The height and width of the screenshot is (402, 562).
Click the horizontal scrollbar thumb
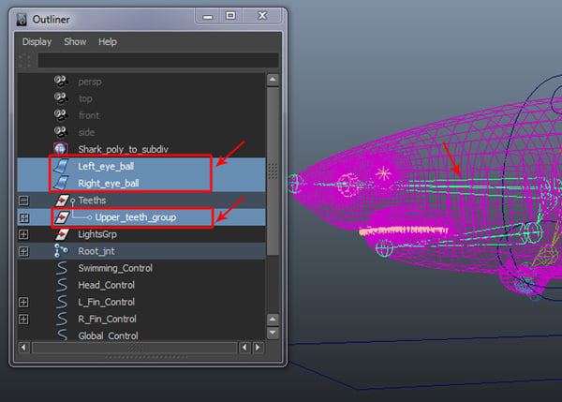[134, 348]
